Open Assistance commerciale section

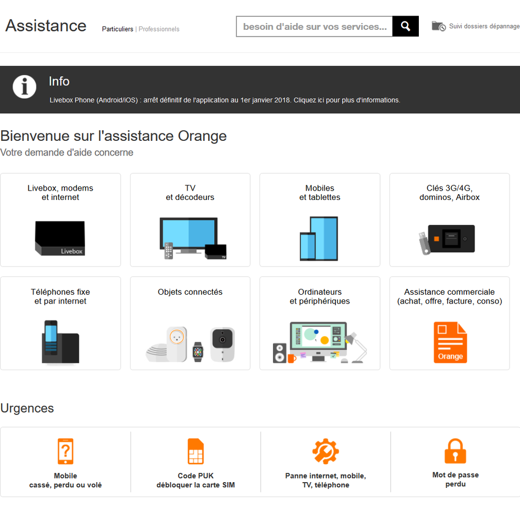[449, 323]
